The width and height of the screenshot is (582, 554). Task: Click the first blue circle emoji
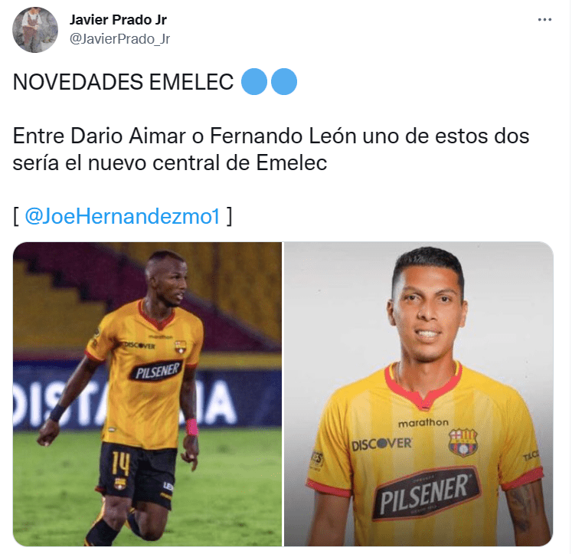(254, 82)
